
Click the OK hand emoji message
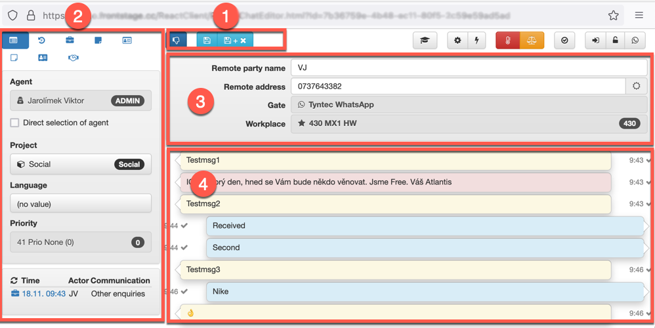click(395, 312)
